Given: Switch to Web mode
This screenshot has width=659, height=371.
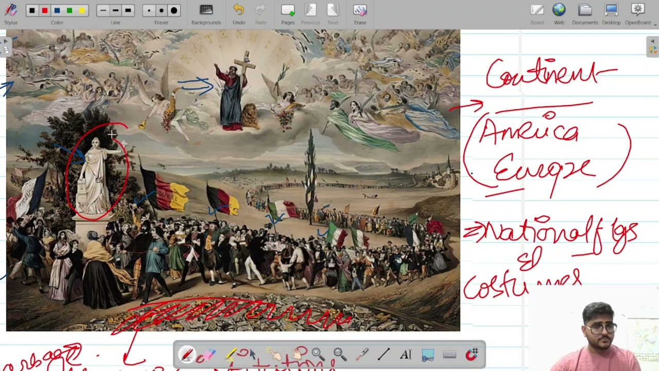Looking at the screenshot, I should click(559, 13).
